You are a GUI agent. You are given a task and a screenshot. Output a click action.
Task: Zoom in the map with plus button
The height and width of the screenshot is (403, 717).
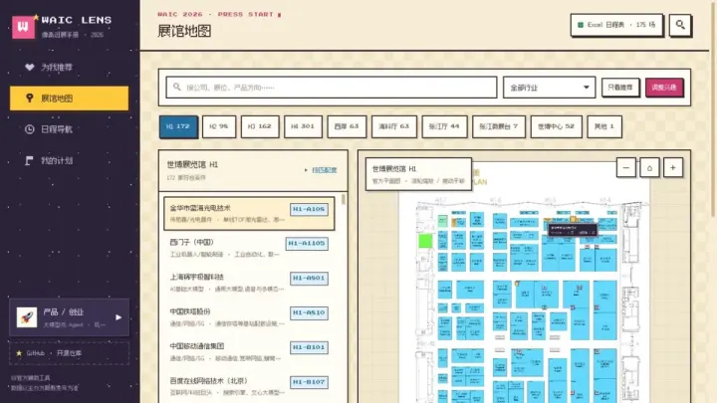672,168
